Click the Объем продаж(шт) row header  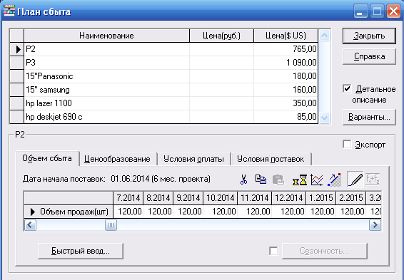[69, 212]
